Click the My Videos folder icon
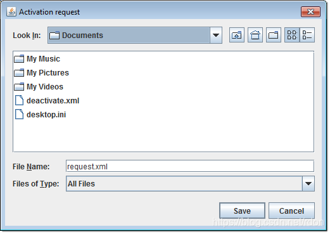This screenshot has width=330, height=234. coord(19,87)
